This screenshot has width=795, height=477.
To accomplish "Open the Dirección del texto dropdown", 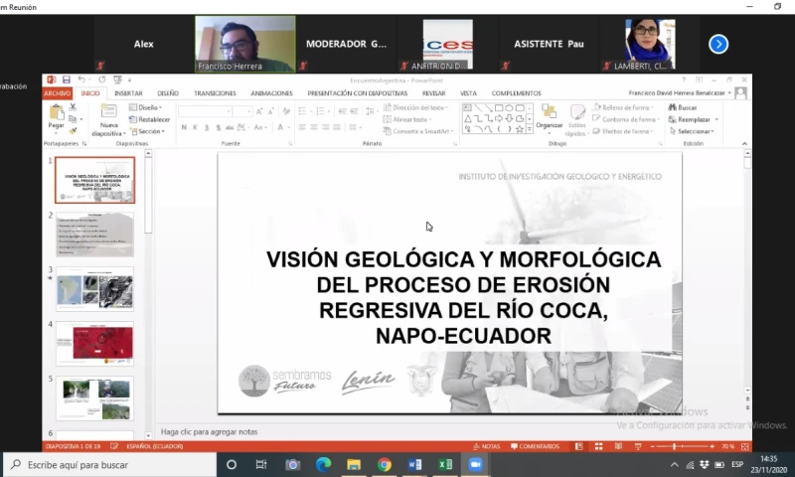I will point(415,107).
